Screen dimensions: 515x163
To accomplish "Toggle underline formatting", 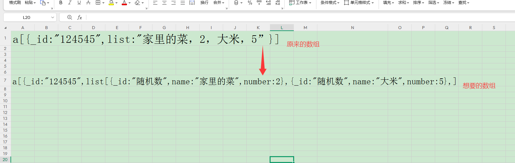I will (x=79, y=3).
